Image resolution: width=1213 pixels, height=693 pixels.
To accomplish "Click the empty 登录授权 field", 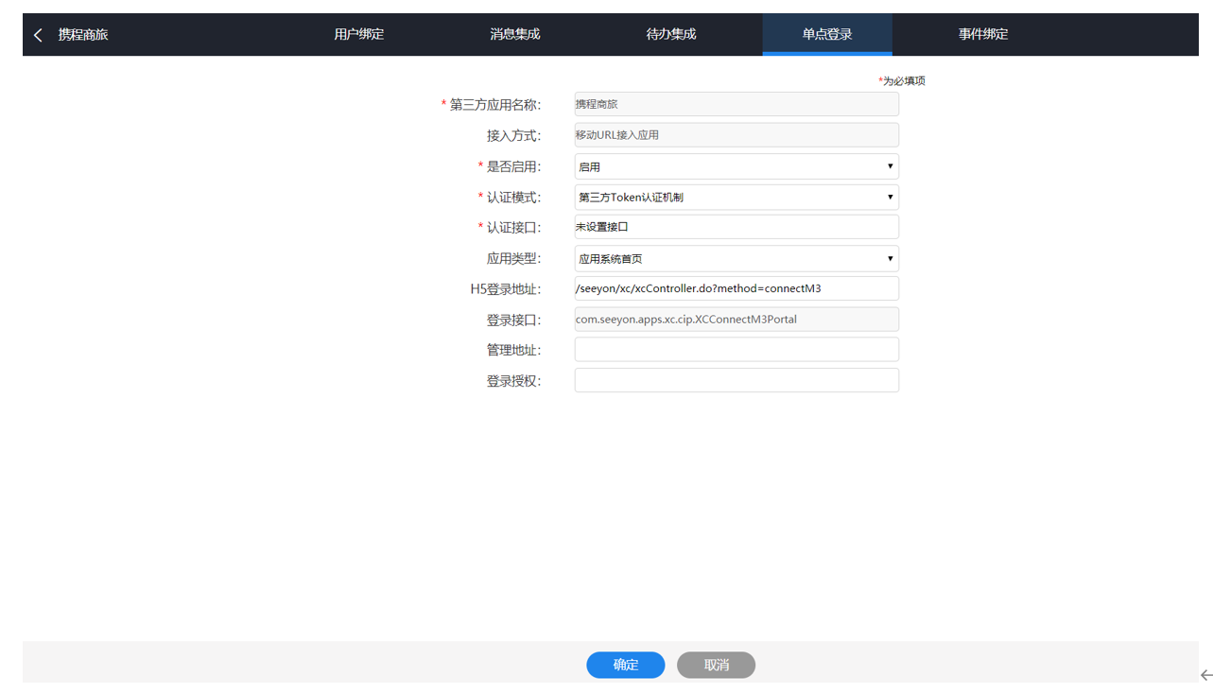I will 736,380.
